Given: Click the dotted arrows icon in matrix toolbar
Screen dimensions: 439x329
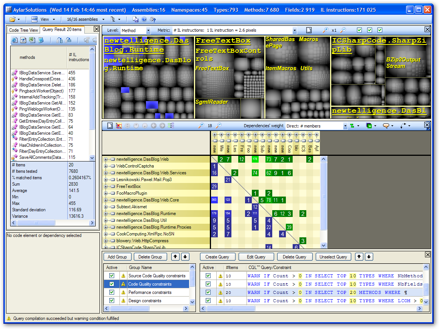Looking at the screenshot, I should tap(403, 126).
